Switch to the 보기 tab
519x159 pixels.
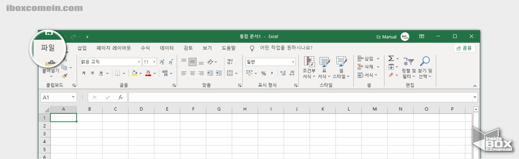point(207,48)
